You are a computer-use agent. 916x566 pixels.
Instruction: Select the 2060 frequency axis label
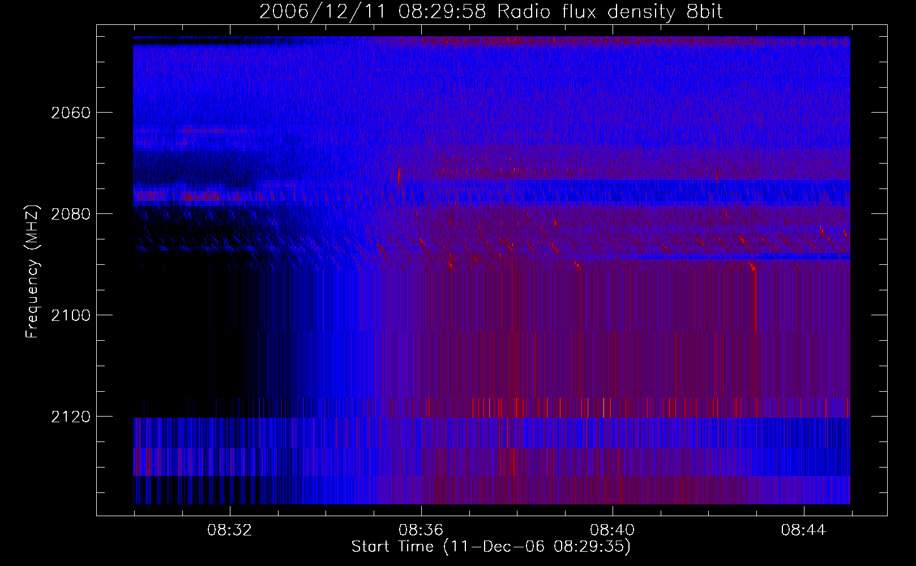coord(71,113)
